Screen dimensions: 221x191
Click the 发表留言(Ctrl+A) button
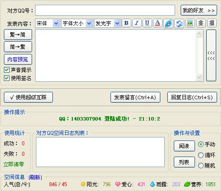[135, 97]
